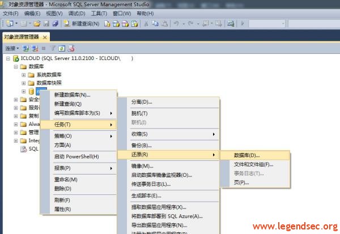Open the 调试(D) menu
Screen dimensions: 340x234
tap(76, 14)
